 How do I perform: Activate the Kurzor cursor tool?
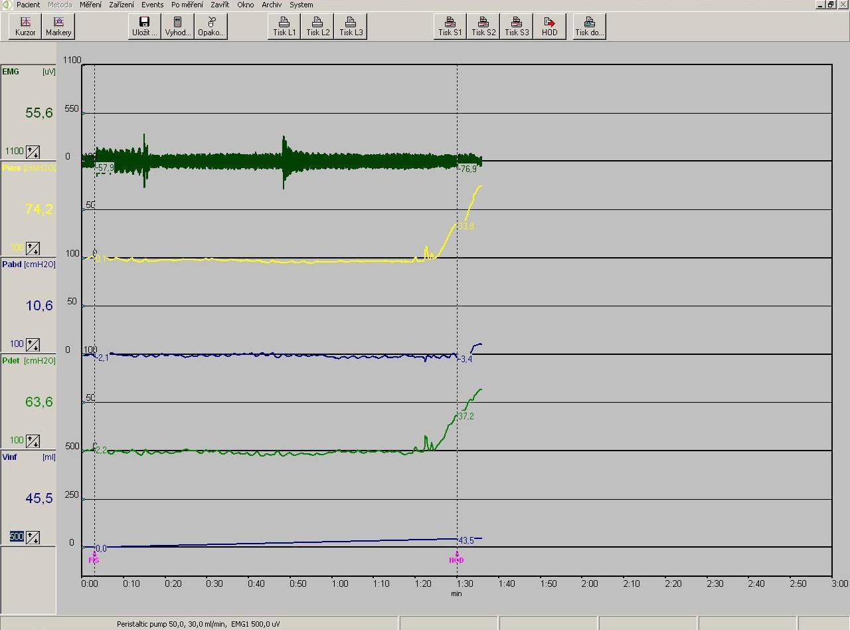(x=25, y=27)
